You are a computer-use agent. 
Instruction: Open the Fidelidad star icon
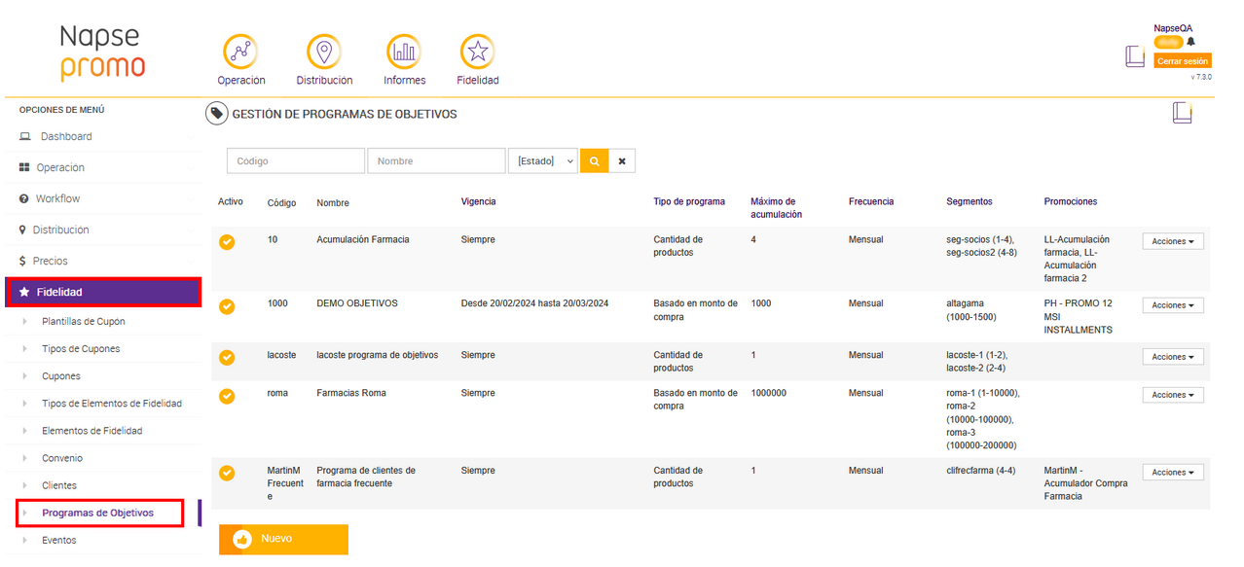(x=477, y=52)
